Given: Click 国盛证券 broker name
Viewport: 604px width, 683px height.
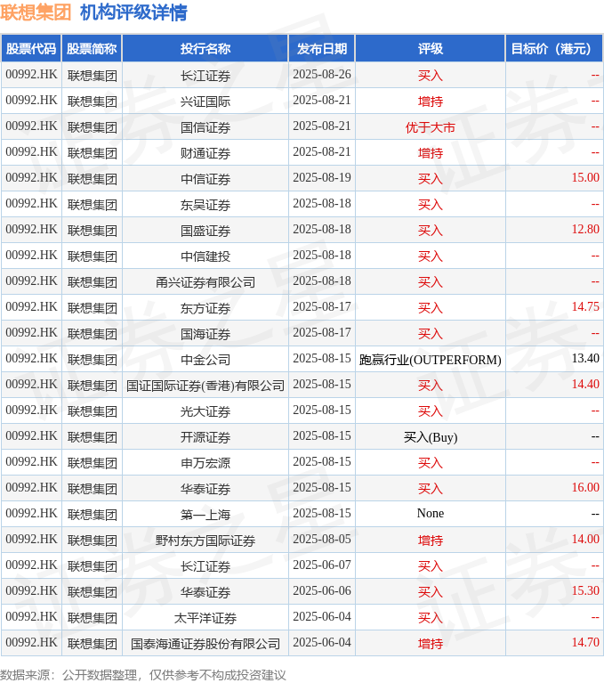Looking at the screenshot, I should point(205,231).
